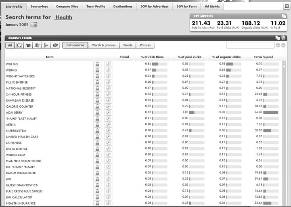291x207 pixels.
Task: Sort by % of organic clicks
Action: pos(226,57)
